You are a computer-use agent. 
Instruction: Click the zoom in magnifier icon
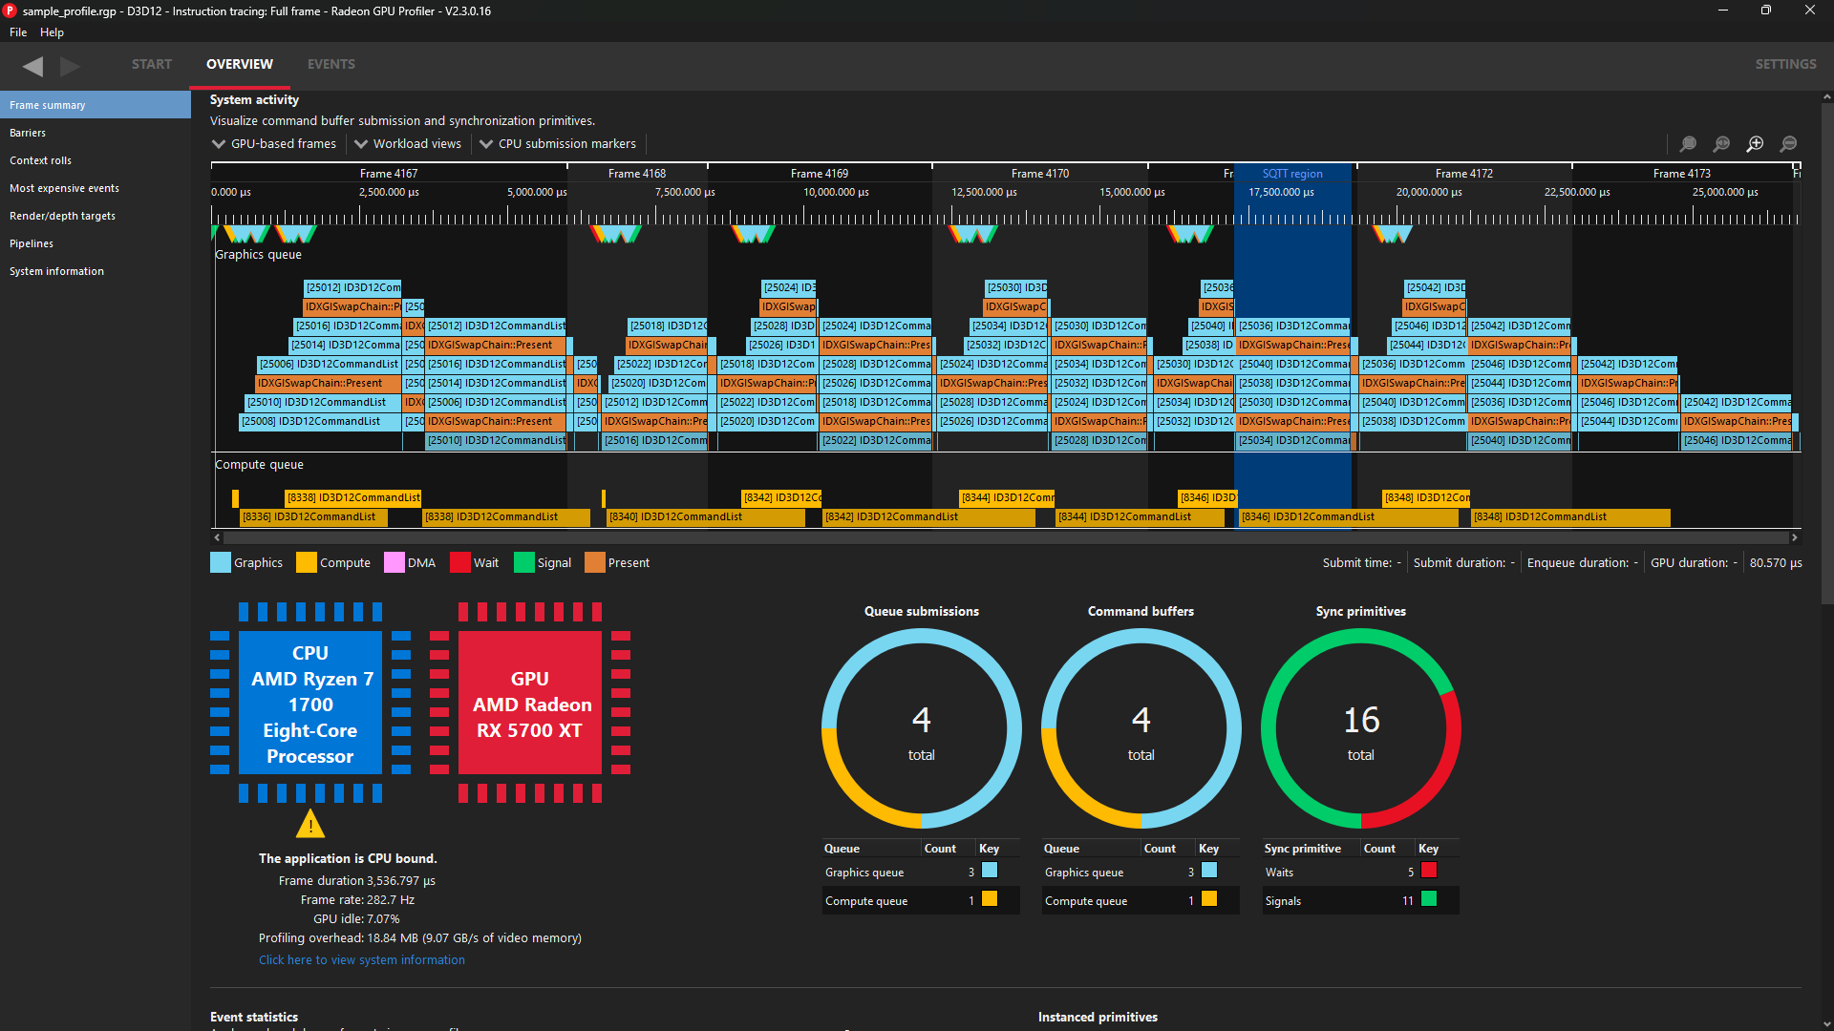(1755, 144)
